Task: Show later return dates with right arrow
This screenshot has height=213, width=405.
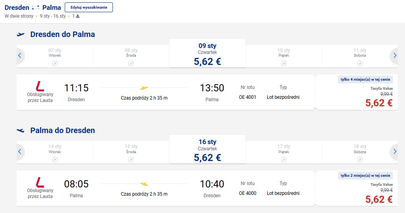Action: [x=394, y=152]
